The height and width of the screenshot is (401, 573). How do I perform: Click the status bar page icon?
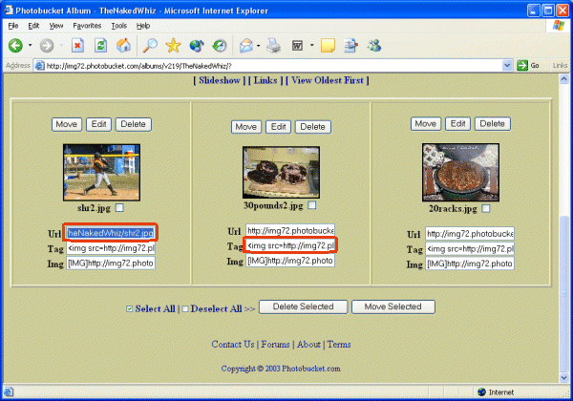9,391
